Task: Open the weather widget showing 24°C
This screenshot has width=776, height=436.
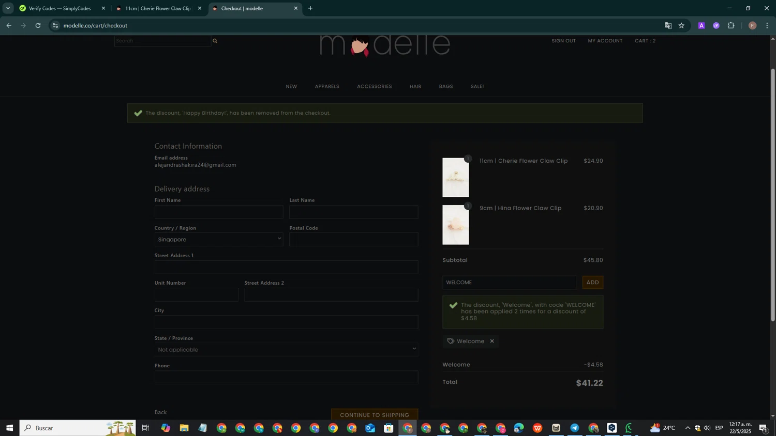Action: click(x=663, y=428)
